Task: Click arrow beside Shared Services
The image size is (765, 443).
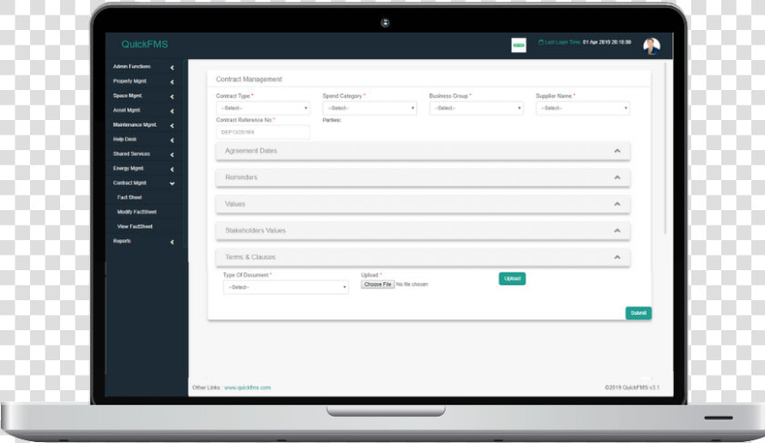Action: [172, 155]
